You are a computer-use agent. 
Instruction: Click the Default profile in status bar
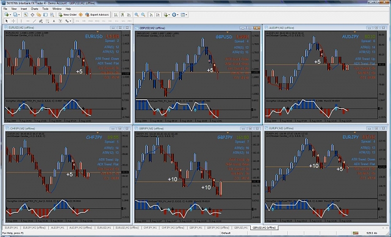point(226,233)
